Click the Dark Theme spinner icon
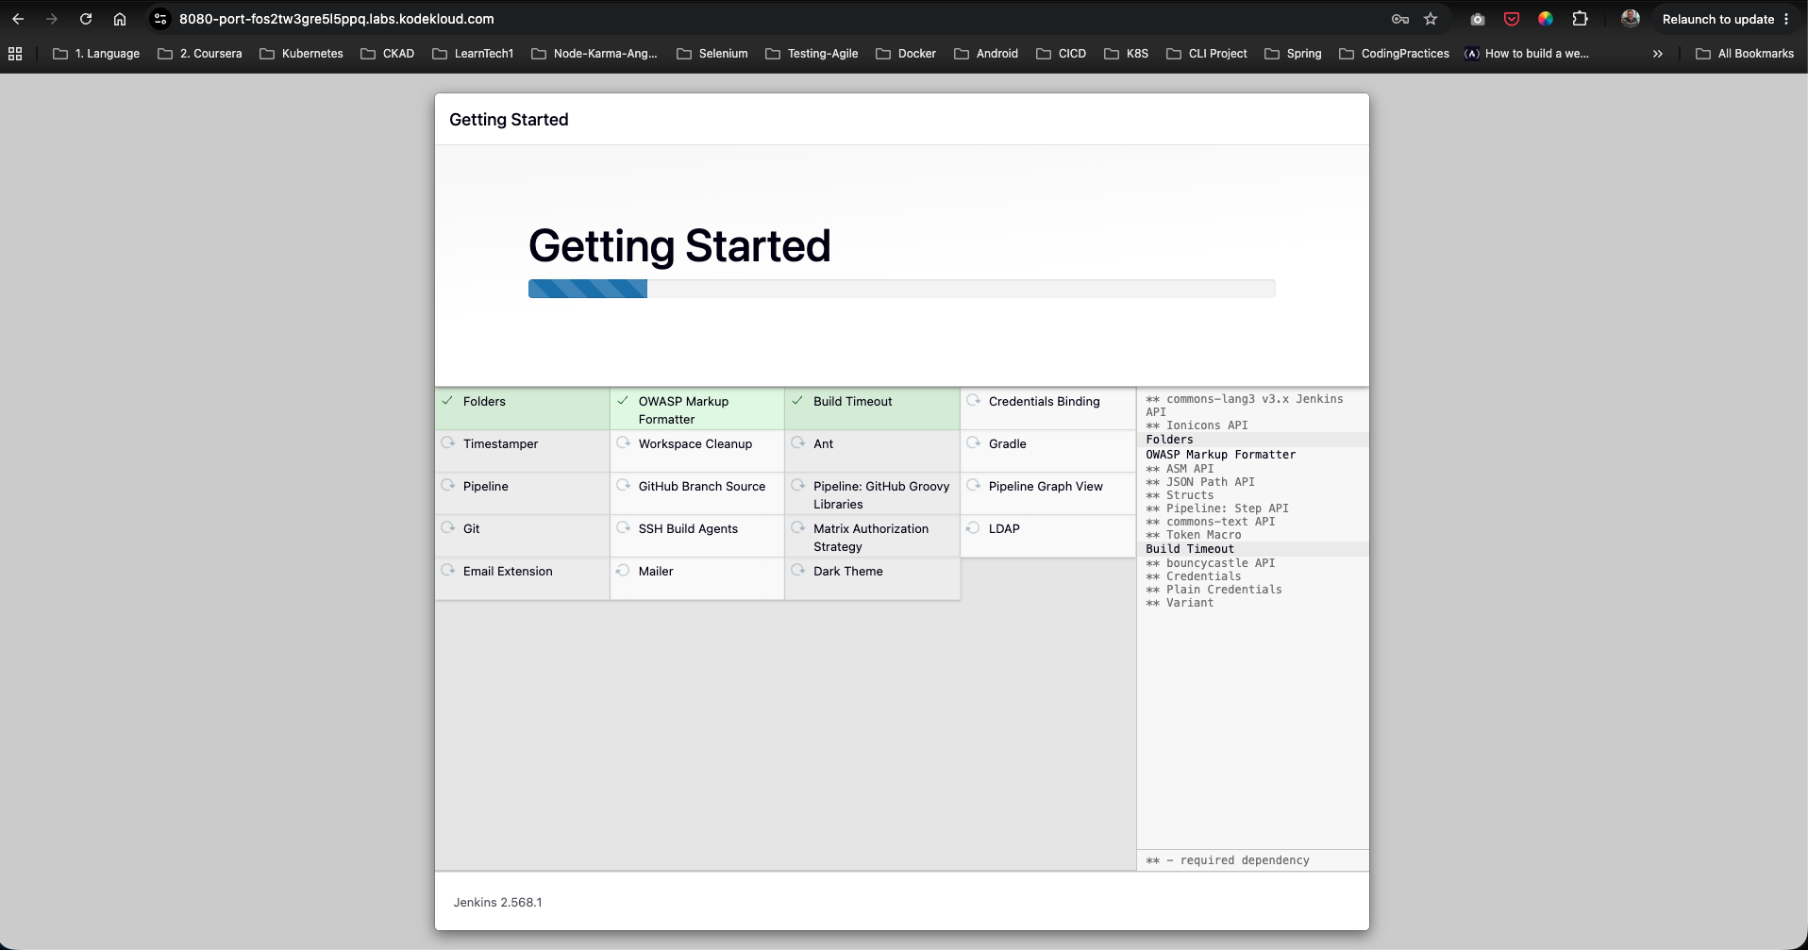Image resolution: width=1808 pixels, height=950 pixels. (798, 570)
